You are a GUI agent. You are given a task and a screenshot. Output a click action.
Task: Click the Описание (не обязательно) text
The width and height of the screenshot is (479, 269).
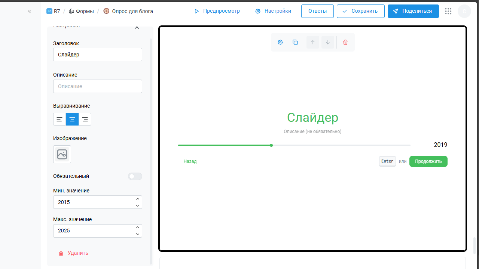[x=312, y=132]
